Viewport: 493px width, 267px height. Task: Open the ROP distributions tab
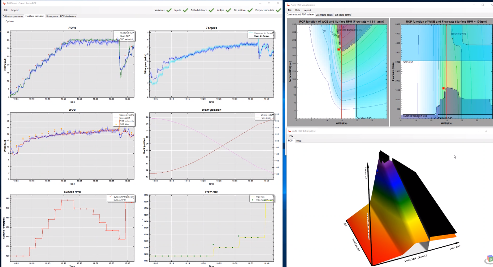point(68,16)
